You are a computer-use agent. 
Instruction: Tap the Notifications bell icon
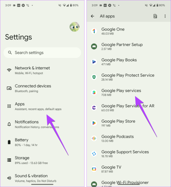click(9, 124)
